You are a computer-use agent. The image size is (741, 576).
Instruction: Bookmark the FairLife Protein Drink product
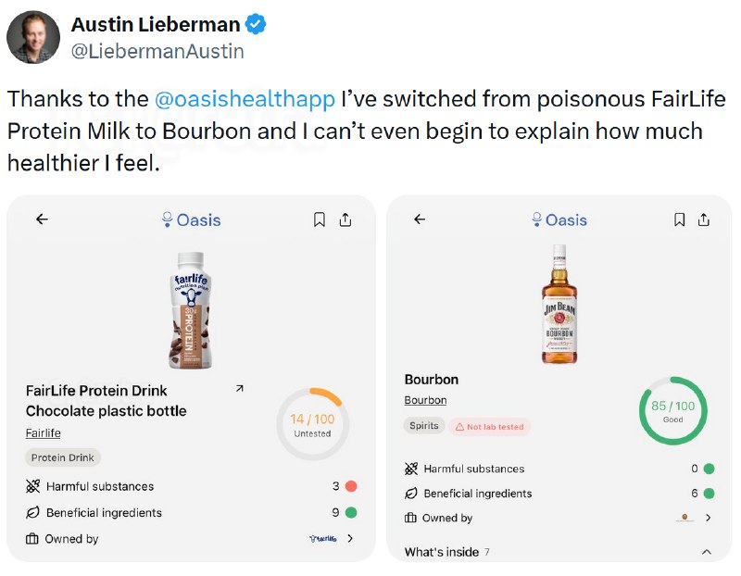320,219
